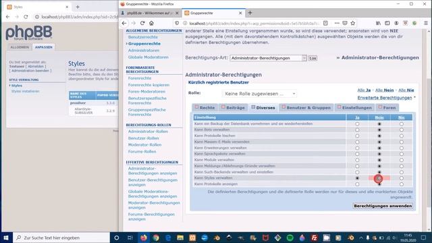This screenshot has height=243, width=432.
Task: Set 'Kann Bots verwalten' to Ja
Action: click(357, 130)
